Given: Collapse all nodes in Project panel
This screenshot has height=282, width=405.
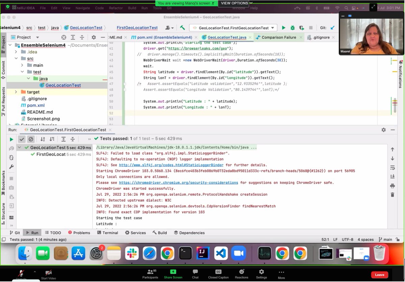Looking at the screenshot, I should pos(82,37).
